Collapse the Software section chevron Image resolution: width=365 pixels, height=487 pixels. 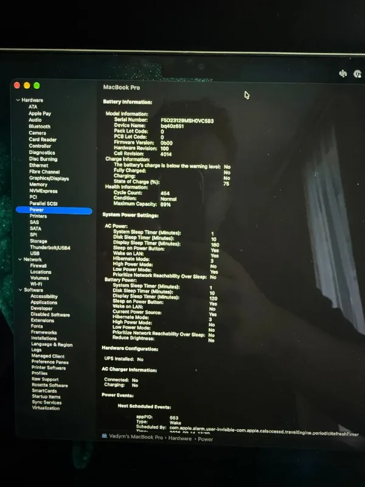click(x=21, y=290)
